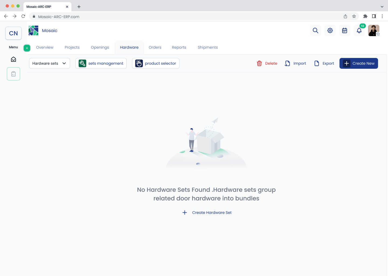Screen dimensions: 388x276
Task: View notifications bell with badge 12
Action: pyautogui.click(x=359, y=30)
